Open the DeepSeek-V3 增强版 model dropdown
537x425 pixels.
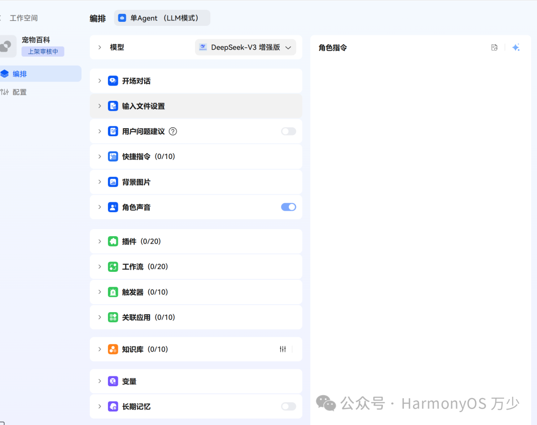246,47
